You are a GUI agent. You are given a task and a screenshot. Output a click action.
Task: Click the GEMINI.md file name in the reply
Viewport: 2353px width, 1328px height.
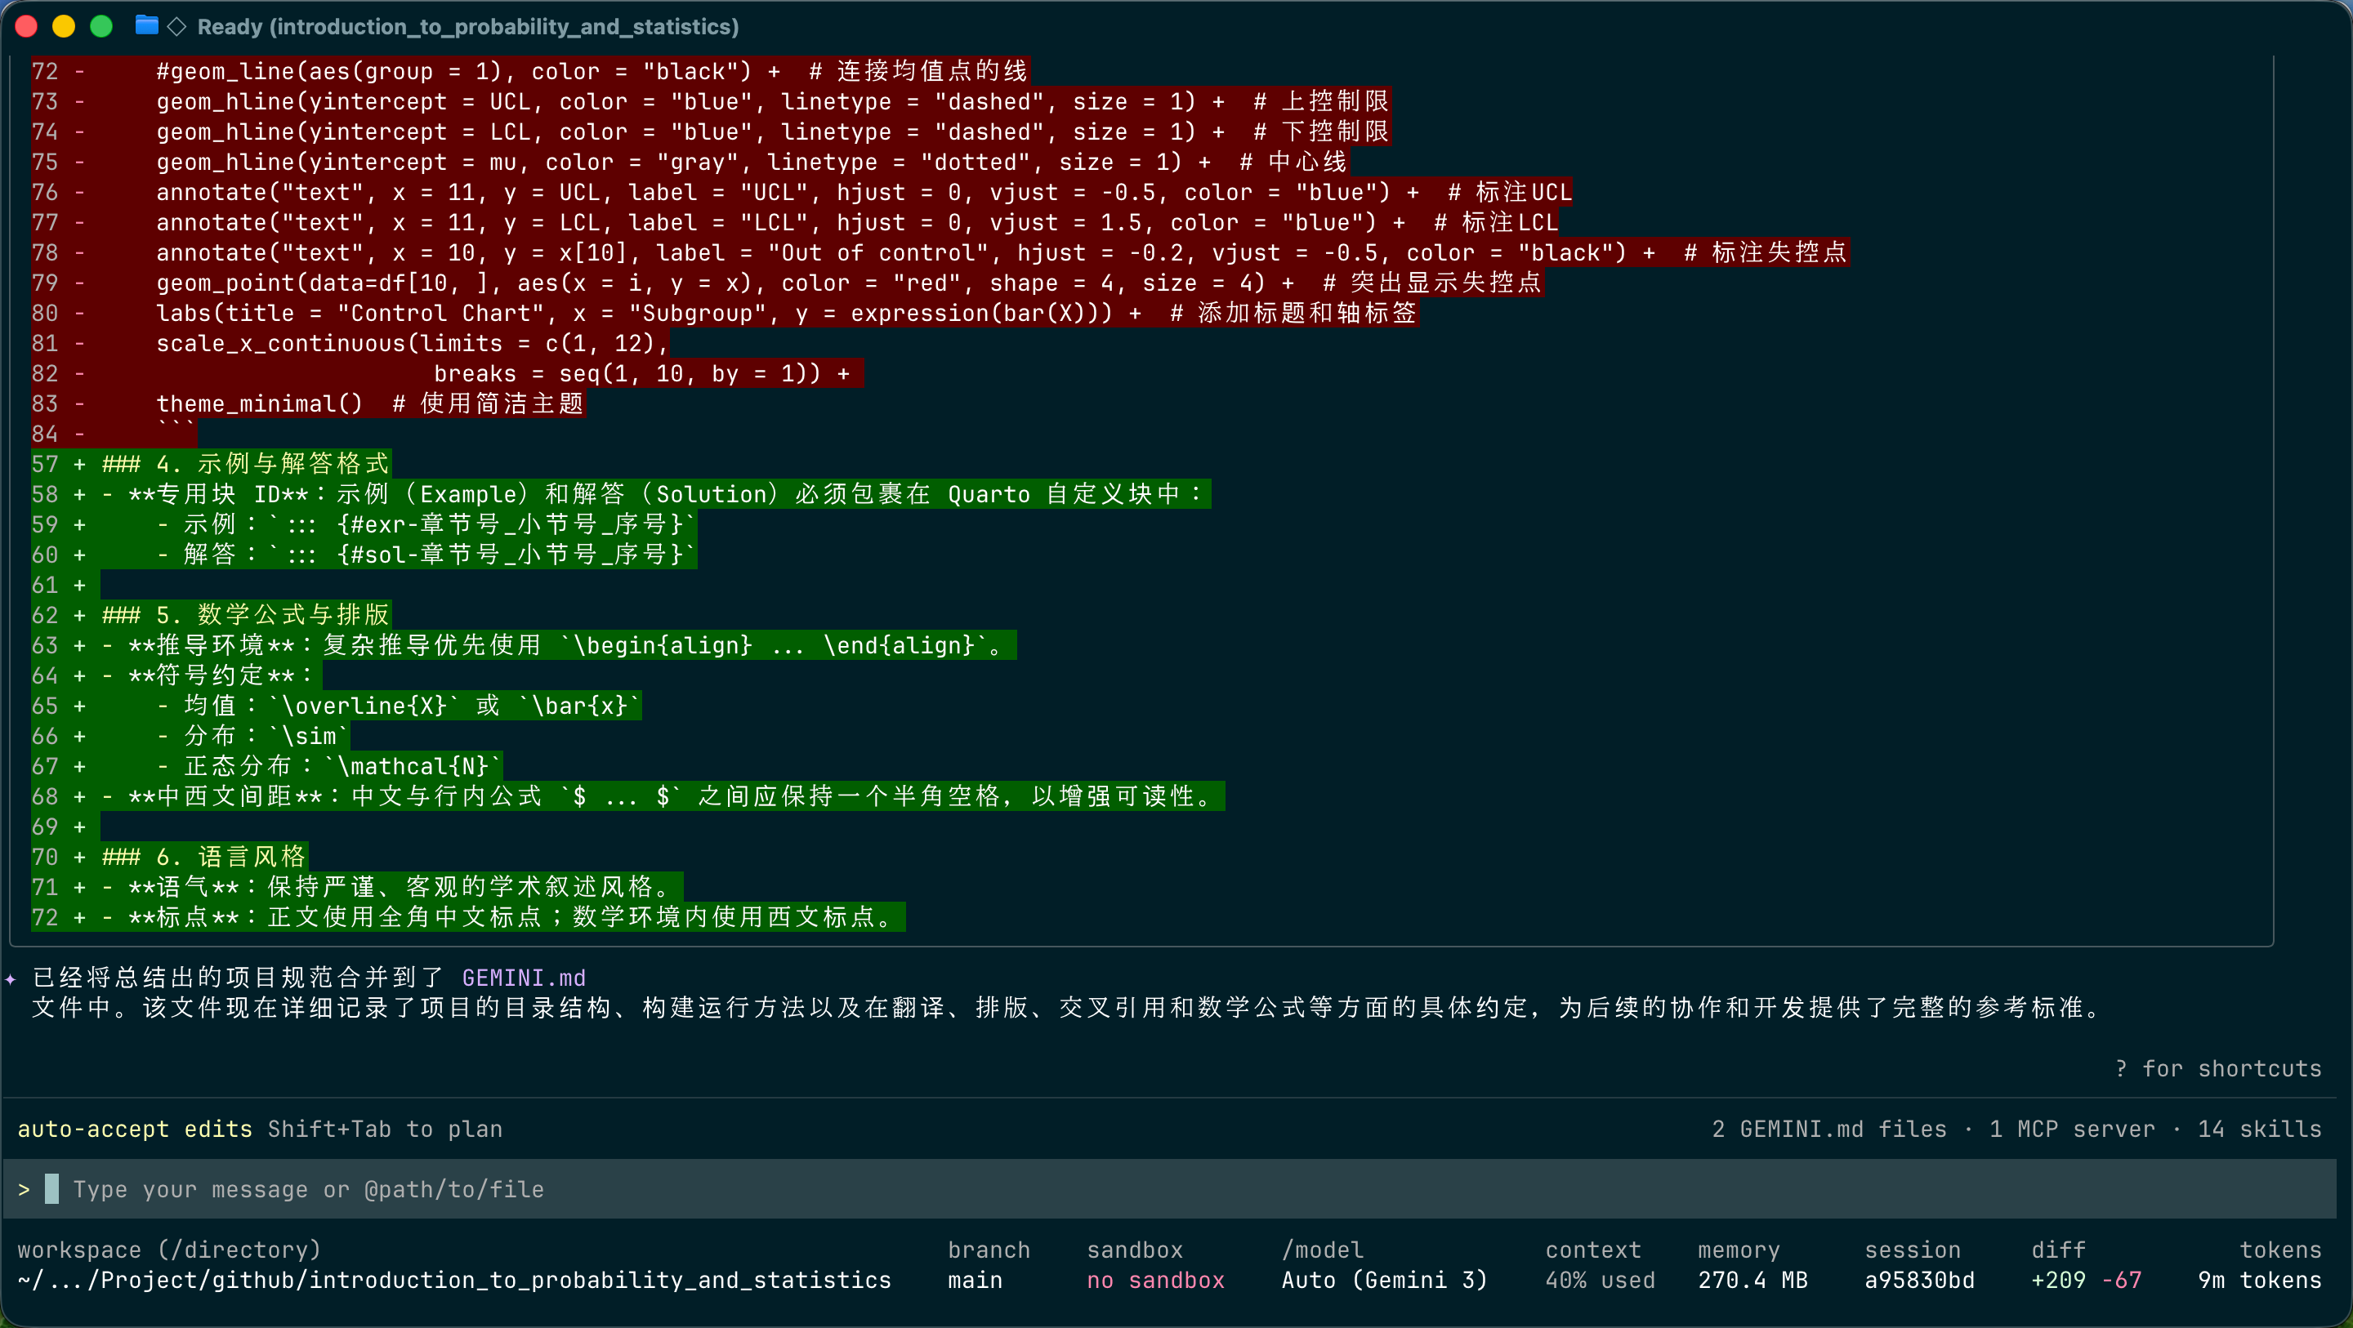[524, 978]
